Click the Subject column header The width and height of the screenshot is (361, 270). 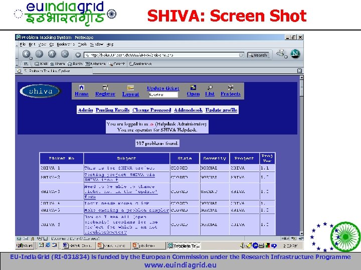click(126, 158)
